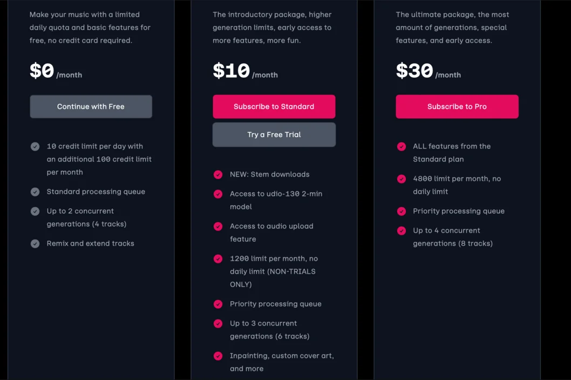Image resolution: width=571 pixels, height=380 pixels.
Task: Click checkmark beside 10 credit limit per day
Action: pos(35,146)
